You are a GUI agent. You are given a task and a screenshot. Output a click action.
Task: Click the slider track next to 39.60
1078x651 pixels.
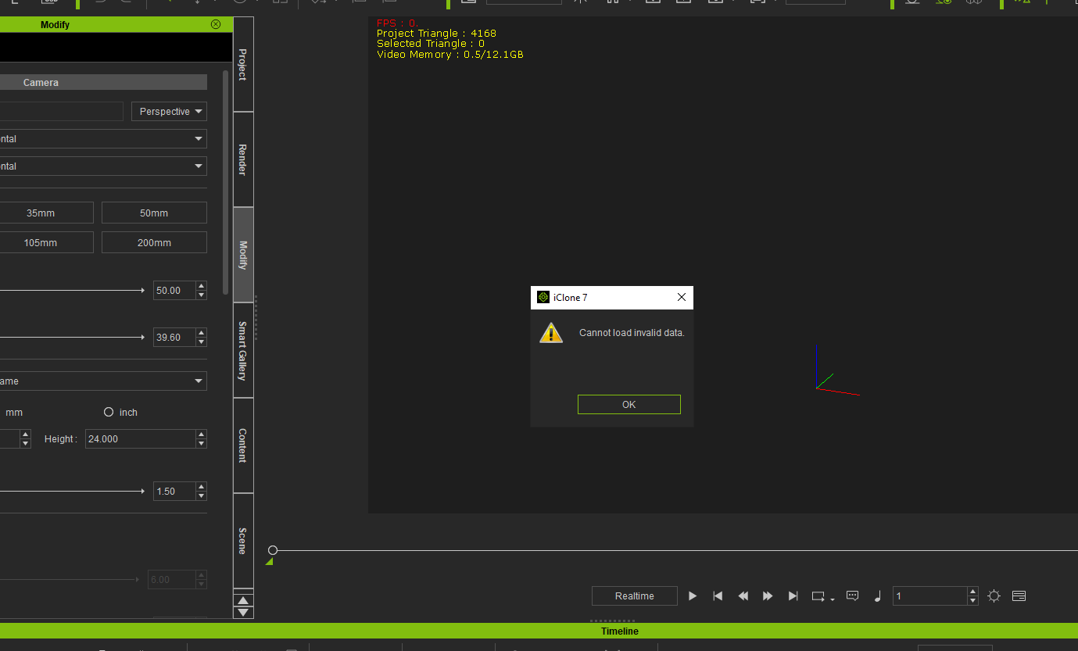coord(72,338)
